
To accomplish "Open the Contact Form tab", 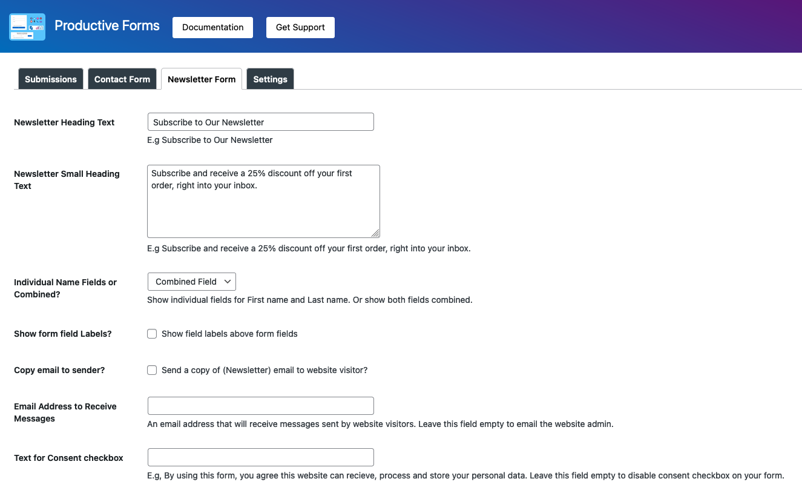I will (122, 79).
